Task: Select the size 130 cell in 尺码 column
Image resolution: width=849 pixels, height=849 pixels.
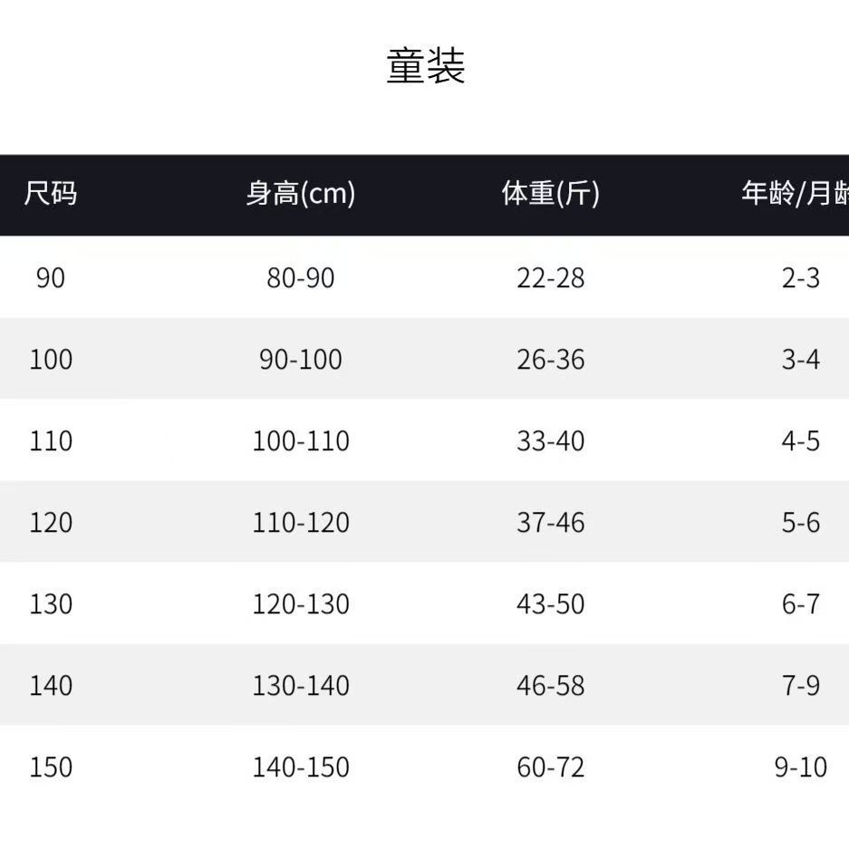Action: tap(51, 604)
